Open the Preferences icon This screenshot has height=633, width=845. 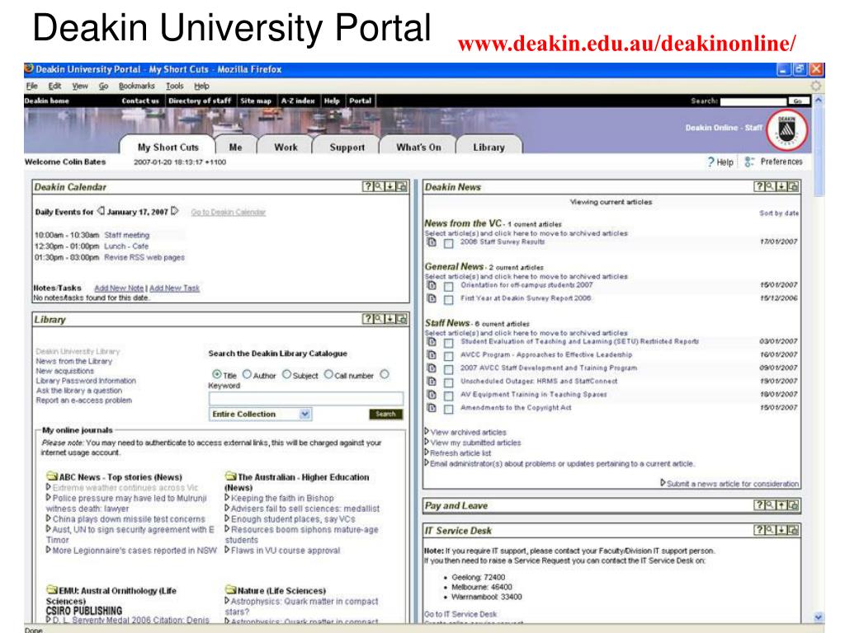tap(749, 162)
